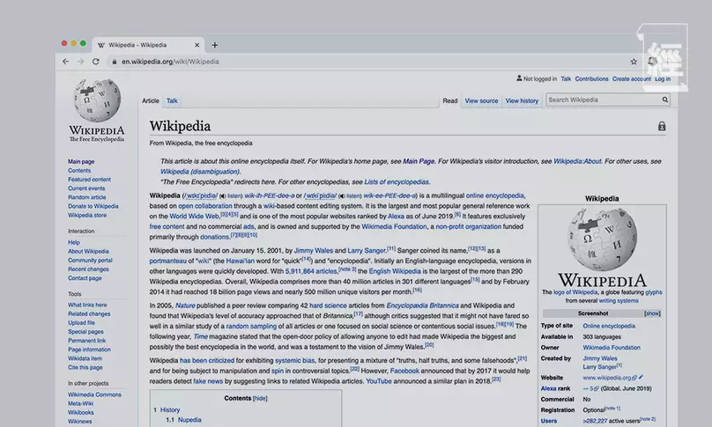This screenshot has height=427, width=712.
Task: Select the Read tab
Action: pos(450,100)
